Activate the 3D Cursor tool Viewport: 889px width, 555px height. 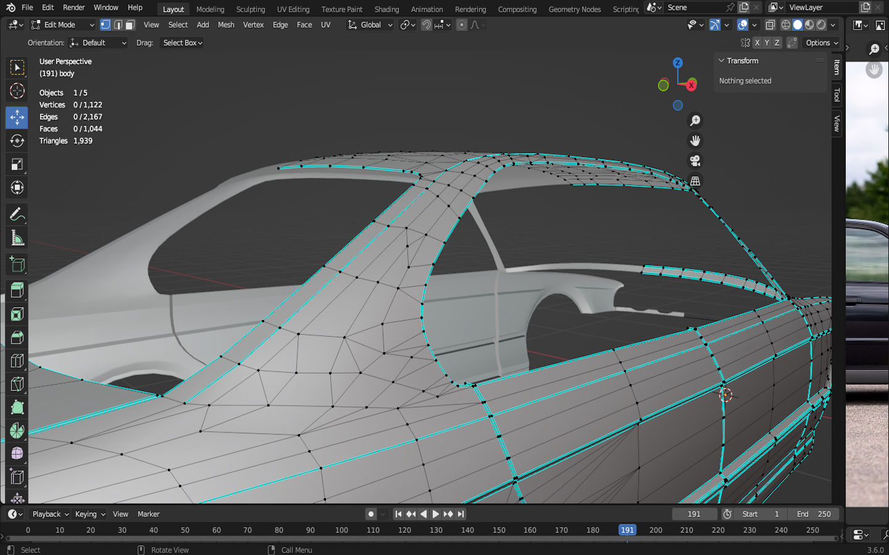point(17,91)
